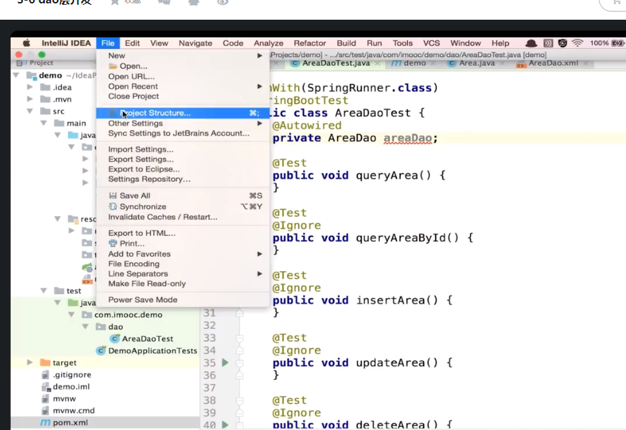The image size is (626, 430).
Task: Open the Refactor menu
Action: point(310,43)
